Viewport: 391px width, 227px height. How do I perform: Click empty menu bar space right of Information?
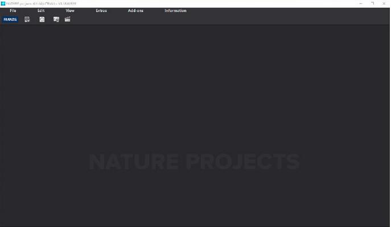285,11
